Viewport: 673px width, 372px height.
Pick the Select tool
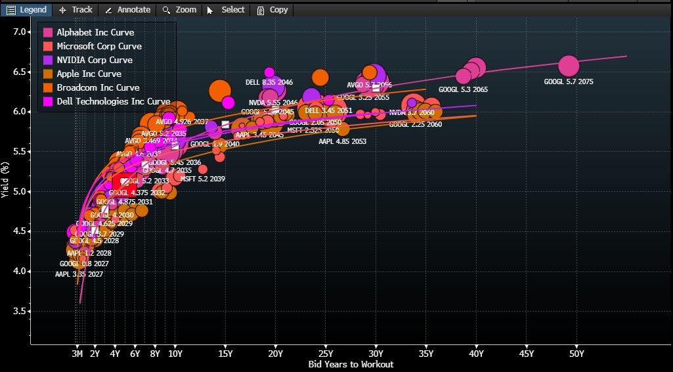coord(226,10)
